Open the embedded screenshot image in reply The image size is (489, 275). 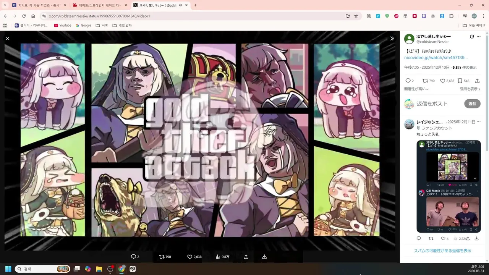pos(449,186)
